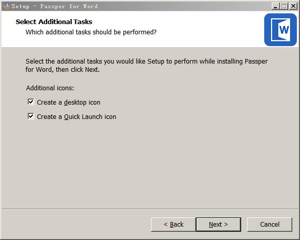Click the 'Create a Quick Launch icon' label text
Image resolution: width=300 pixels, height=240 pixels.
tap(76, 117)
